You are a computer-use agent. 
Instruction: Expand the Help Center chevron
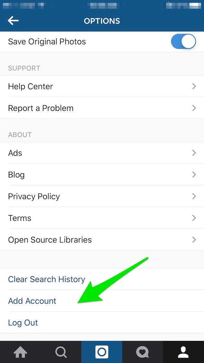click(x=194, y=86)
